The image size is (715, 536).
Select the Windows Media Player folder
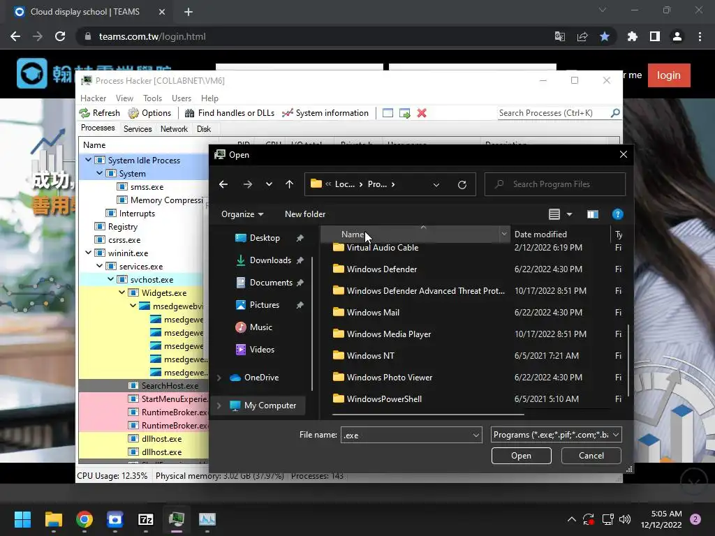tap(388, 334)
